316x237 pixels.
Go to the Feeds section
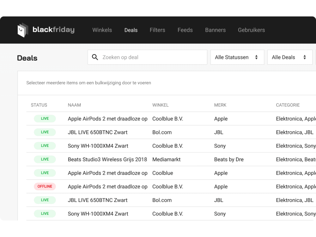pos(185,30)
